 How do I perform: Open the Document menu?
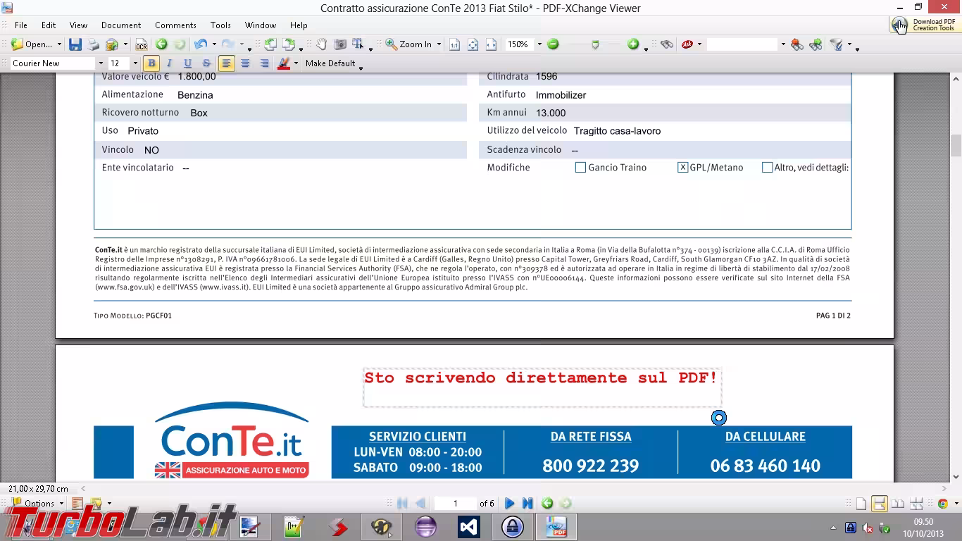tap(120, 25)
